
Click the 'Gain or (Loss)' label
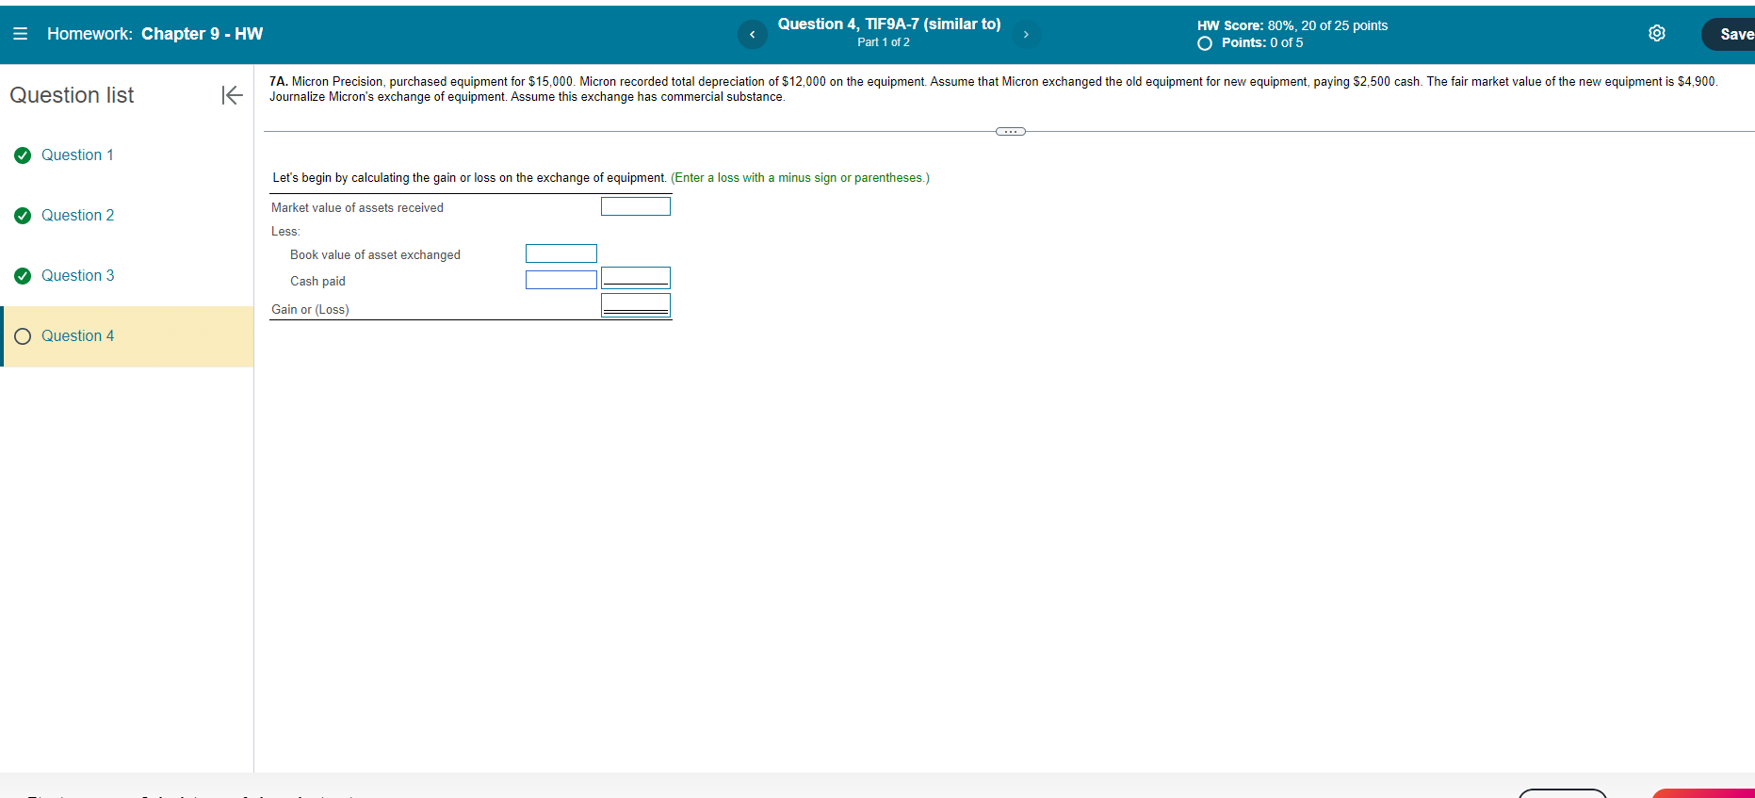tap(310, 309)
